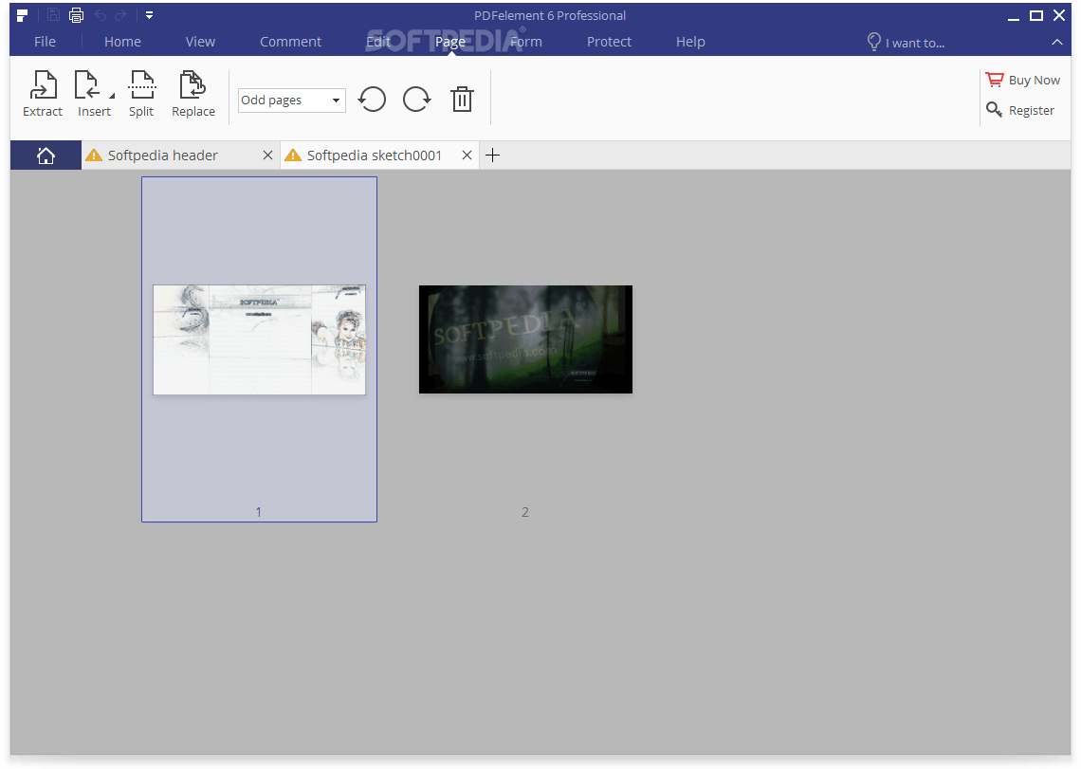Image resolution: width=1081 pixels, height=769 pixels.
Task: Click the I want to... search box
Action: tap(906, 42)
